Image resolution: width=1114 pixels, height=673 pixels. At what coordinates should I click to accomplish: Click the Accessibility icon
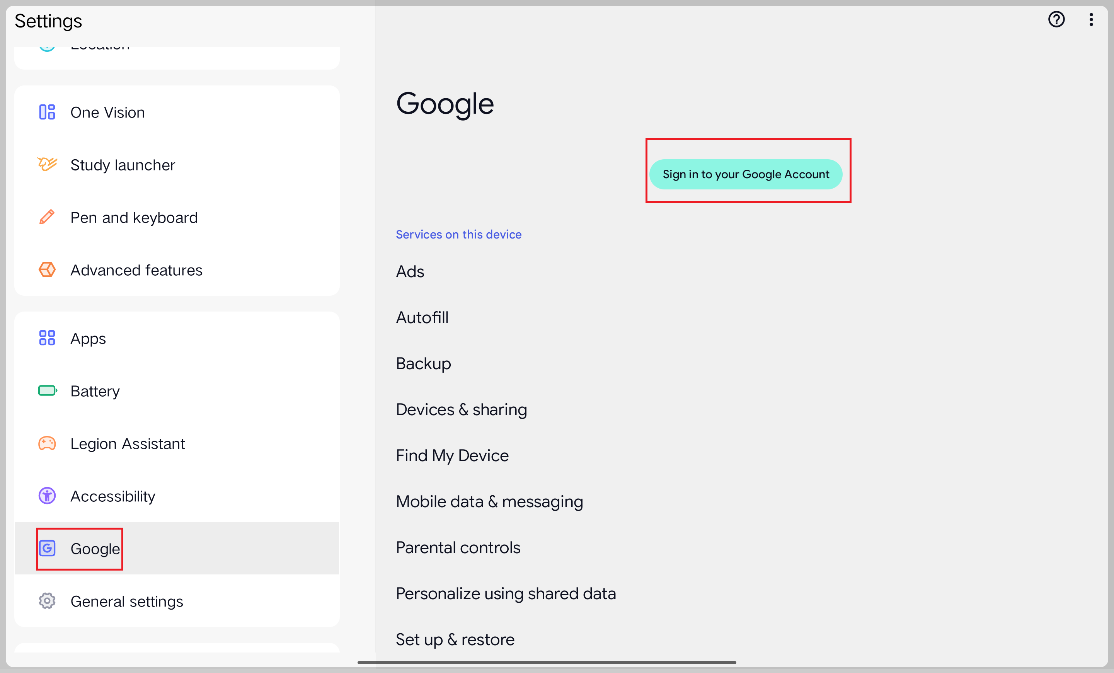47,496
